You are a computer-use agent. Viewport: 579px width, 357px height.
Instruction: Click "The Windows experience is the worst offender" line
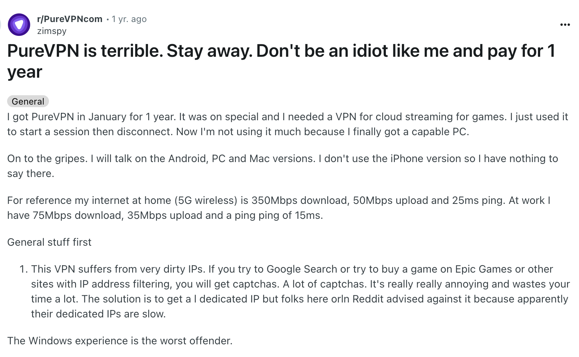(120, 341)
